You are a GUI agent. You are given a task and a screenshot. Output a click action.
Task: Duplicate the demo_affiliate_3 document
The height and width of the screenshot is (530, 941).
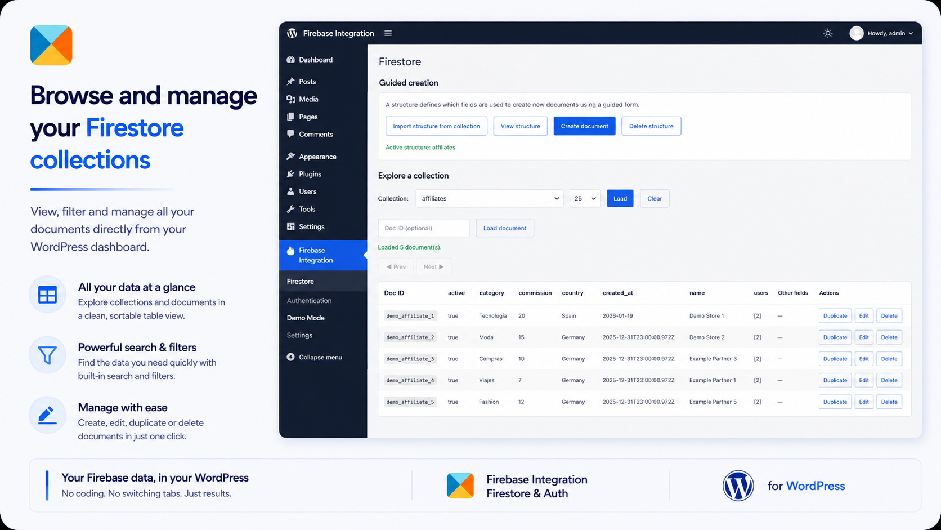835,359
